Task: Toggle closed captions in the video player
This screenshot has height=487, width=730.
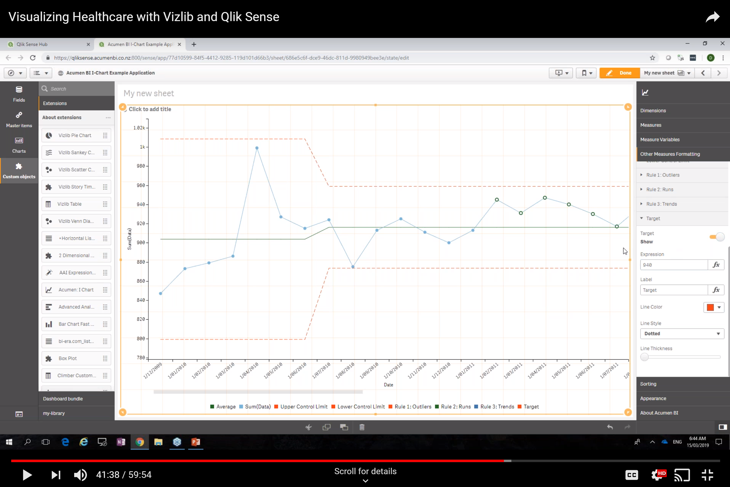Action: pyautogui.click(x=631, y=474)
